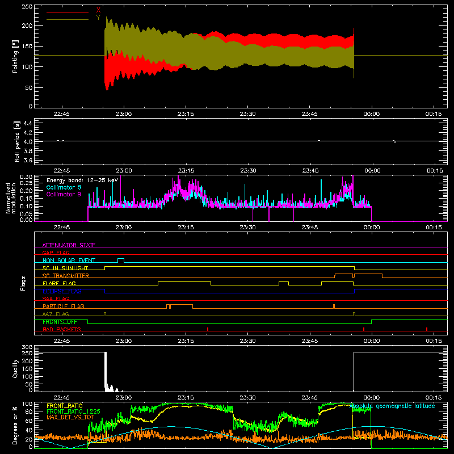Click the green FRONTS_OFF label
This screenshot has height=454, width=454.
[x=60, y=322]
